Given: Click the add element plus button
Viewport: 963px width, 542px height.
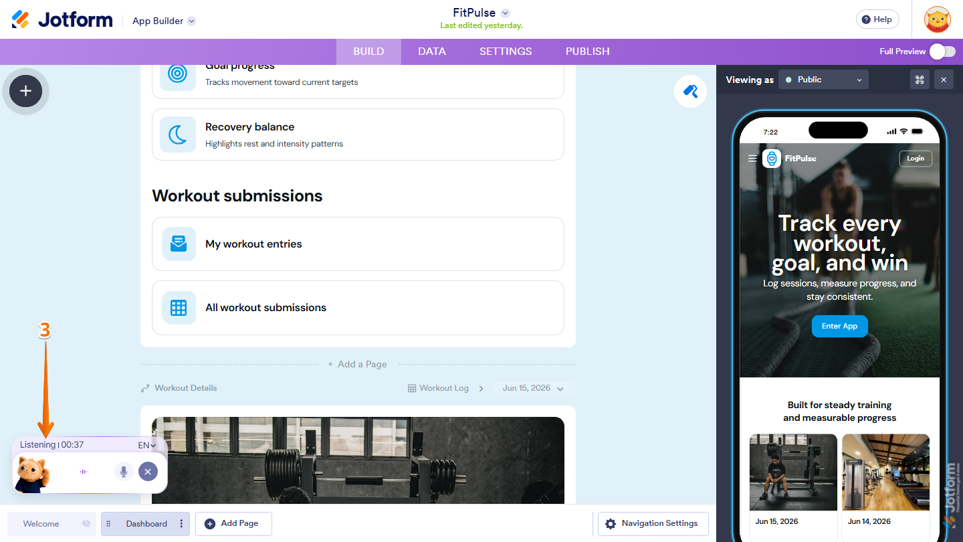Looking at the screenshot, I should (25, 91).
